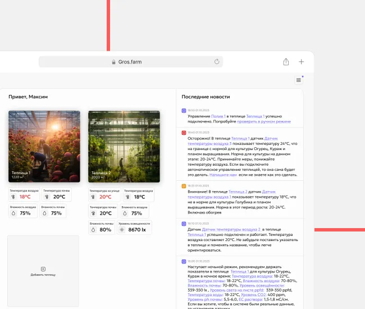Click Теплица 2 Влажность воздуха droplet icon
Screen dimensions: 365x309
(125, 213)
